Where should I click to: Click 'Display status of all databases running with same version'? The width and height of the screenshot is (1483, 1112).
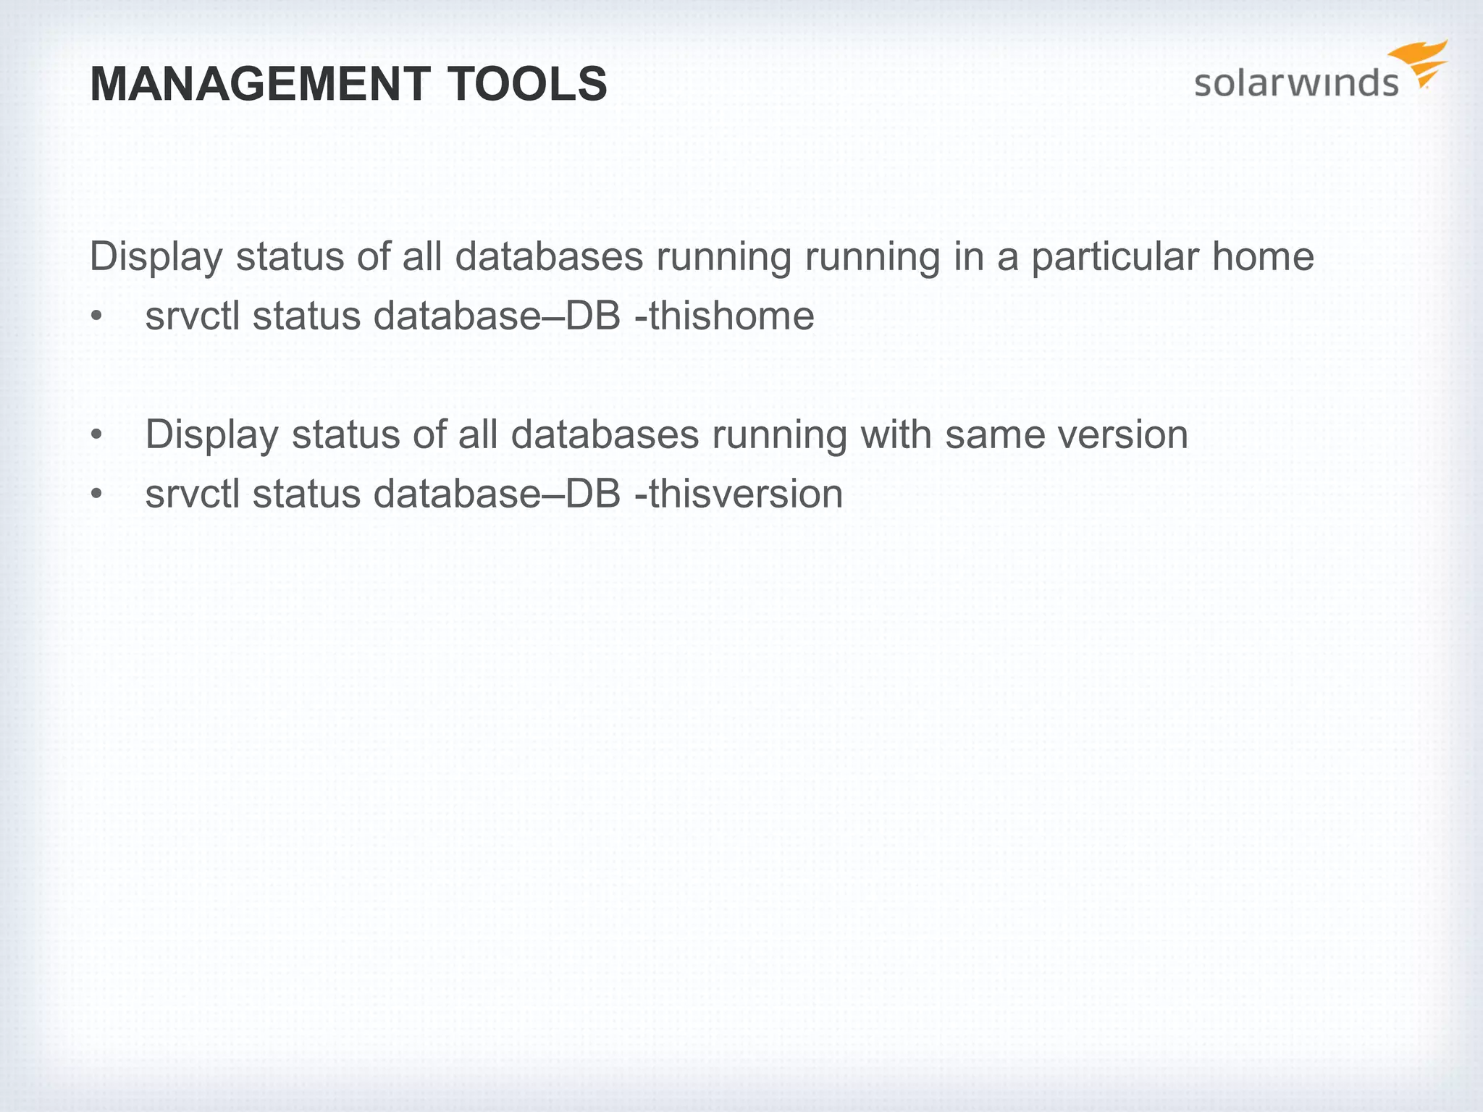[x=666, y=435]
